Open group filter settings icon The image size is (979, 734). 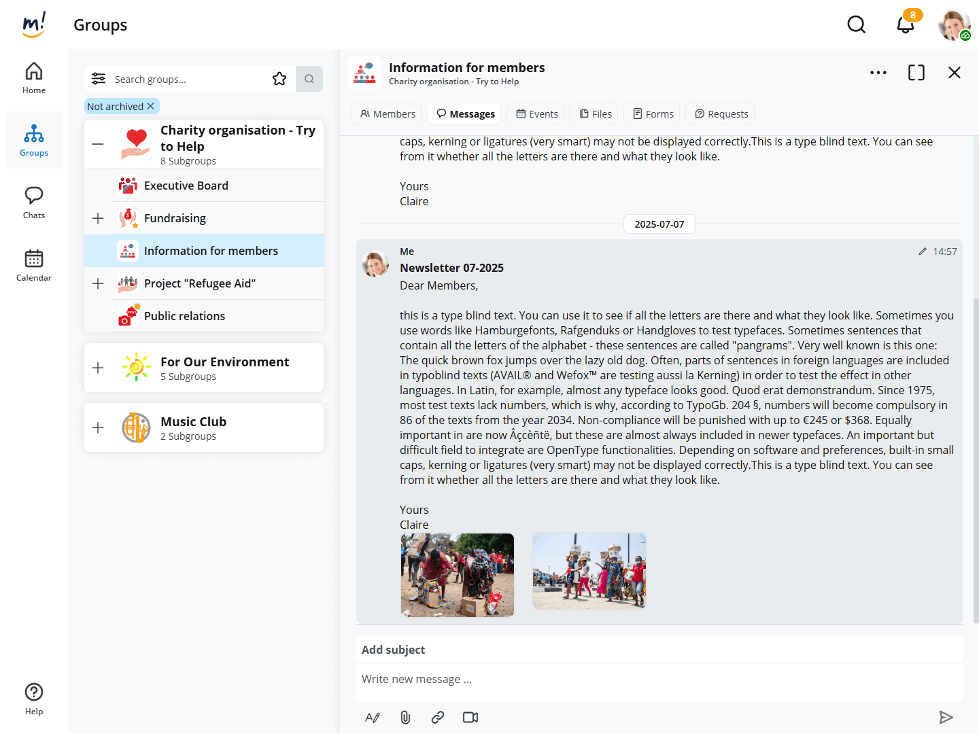point(99,79)
